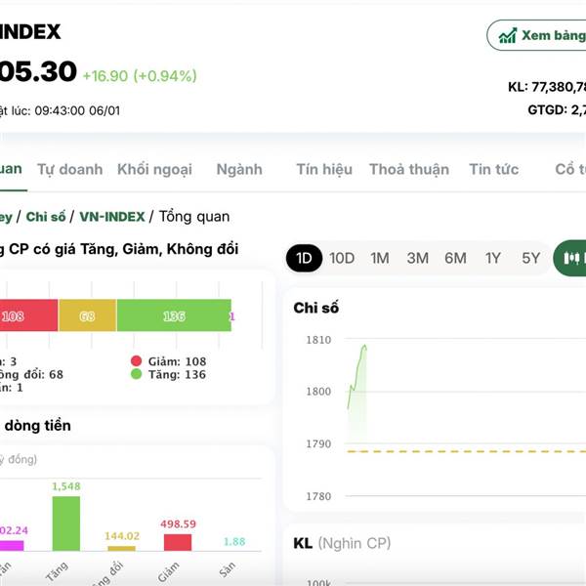586x586 pixels.
Task: Select the 1D time range
Action: [304, 258]
